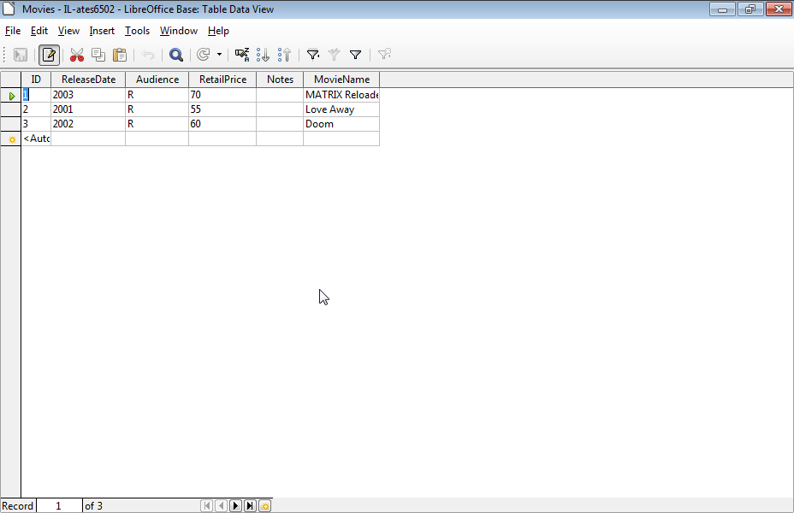Click the Next Record navigation button

pos(235,505)
